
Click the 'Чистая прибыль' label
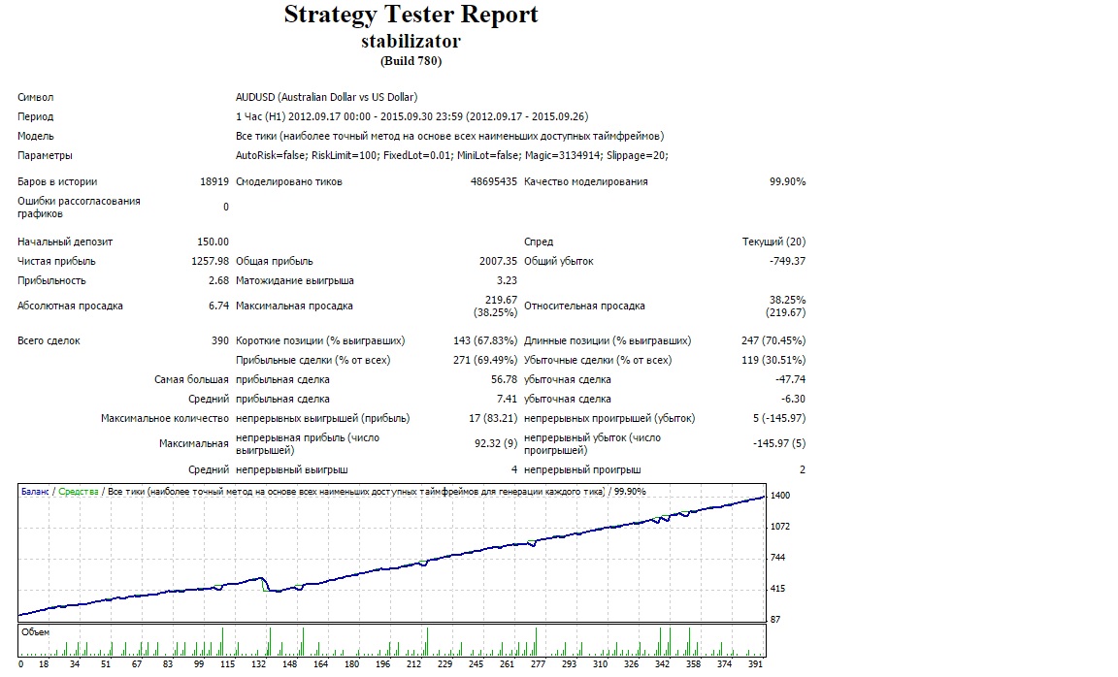coord(56,262)
